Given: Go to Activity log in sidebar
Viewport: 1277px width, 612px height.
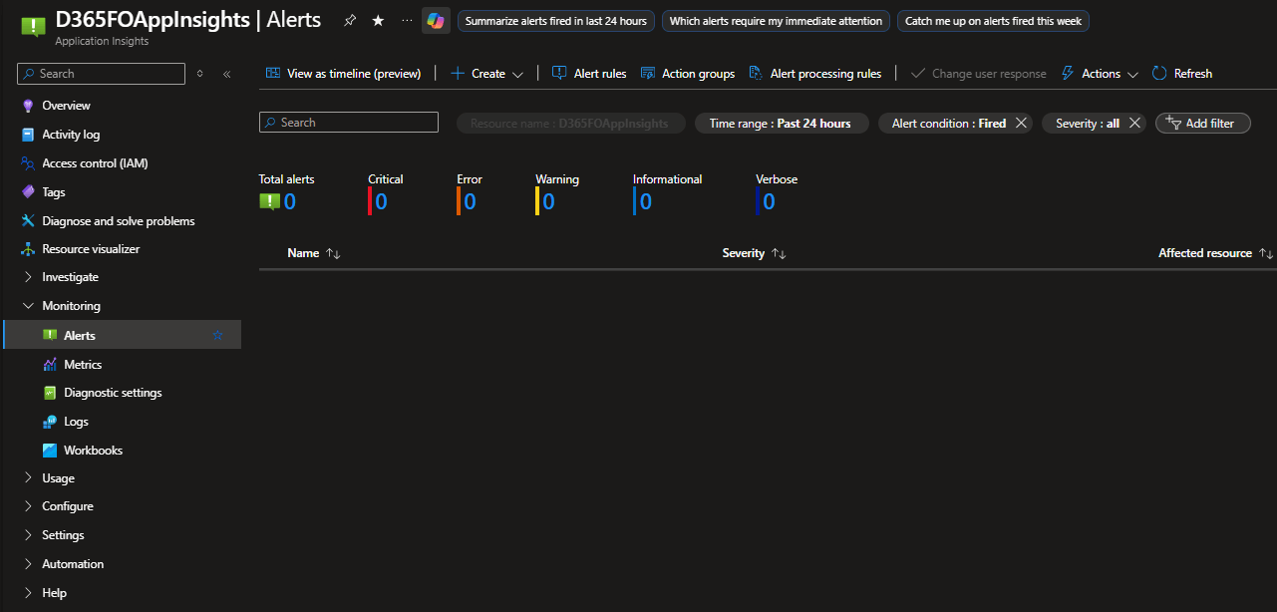Looking at the screenshot, I should point(71,135).
